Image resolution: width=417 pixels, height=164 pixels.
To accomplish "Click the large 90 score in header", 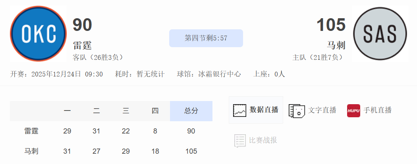I will [x=83, y=25].
